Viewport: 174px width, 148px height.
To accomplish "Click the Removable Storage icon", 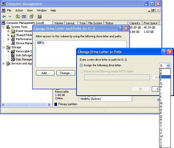I will [x=13, y=51].
